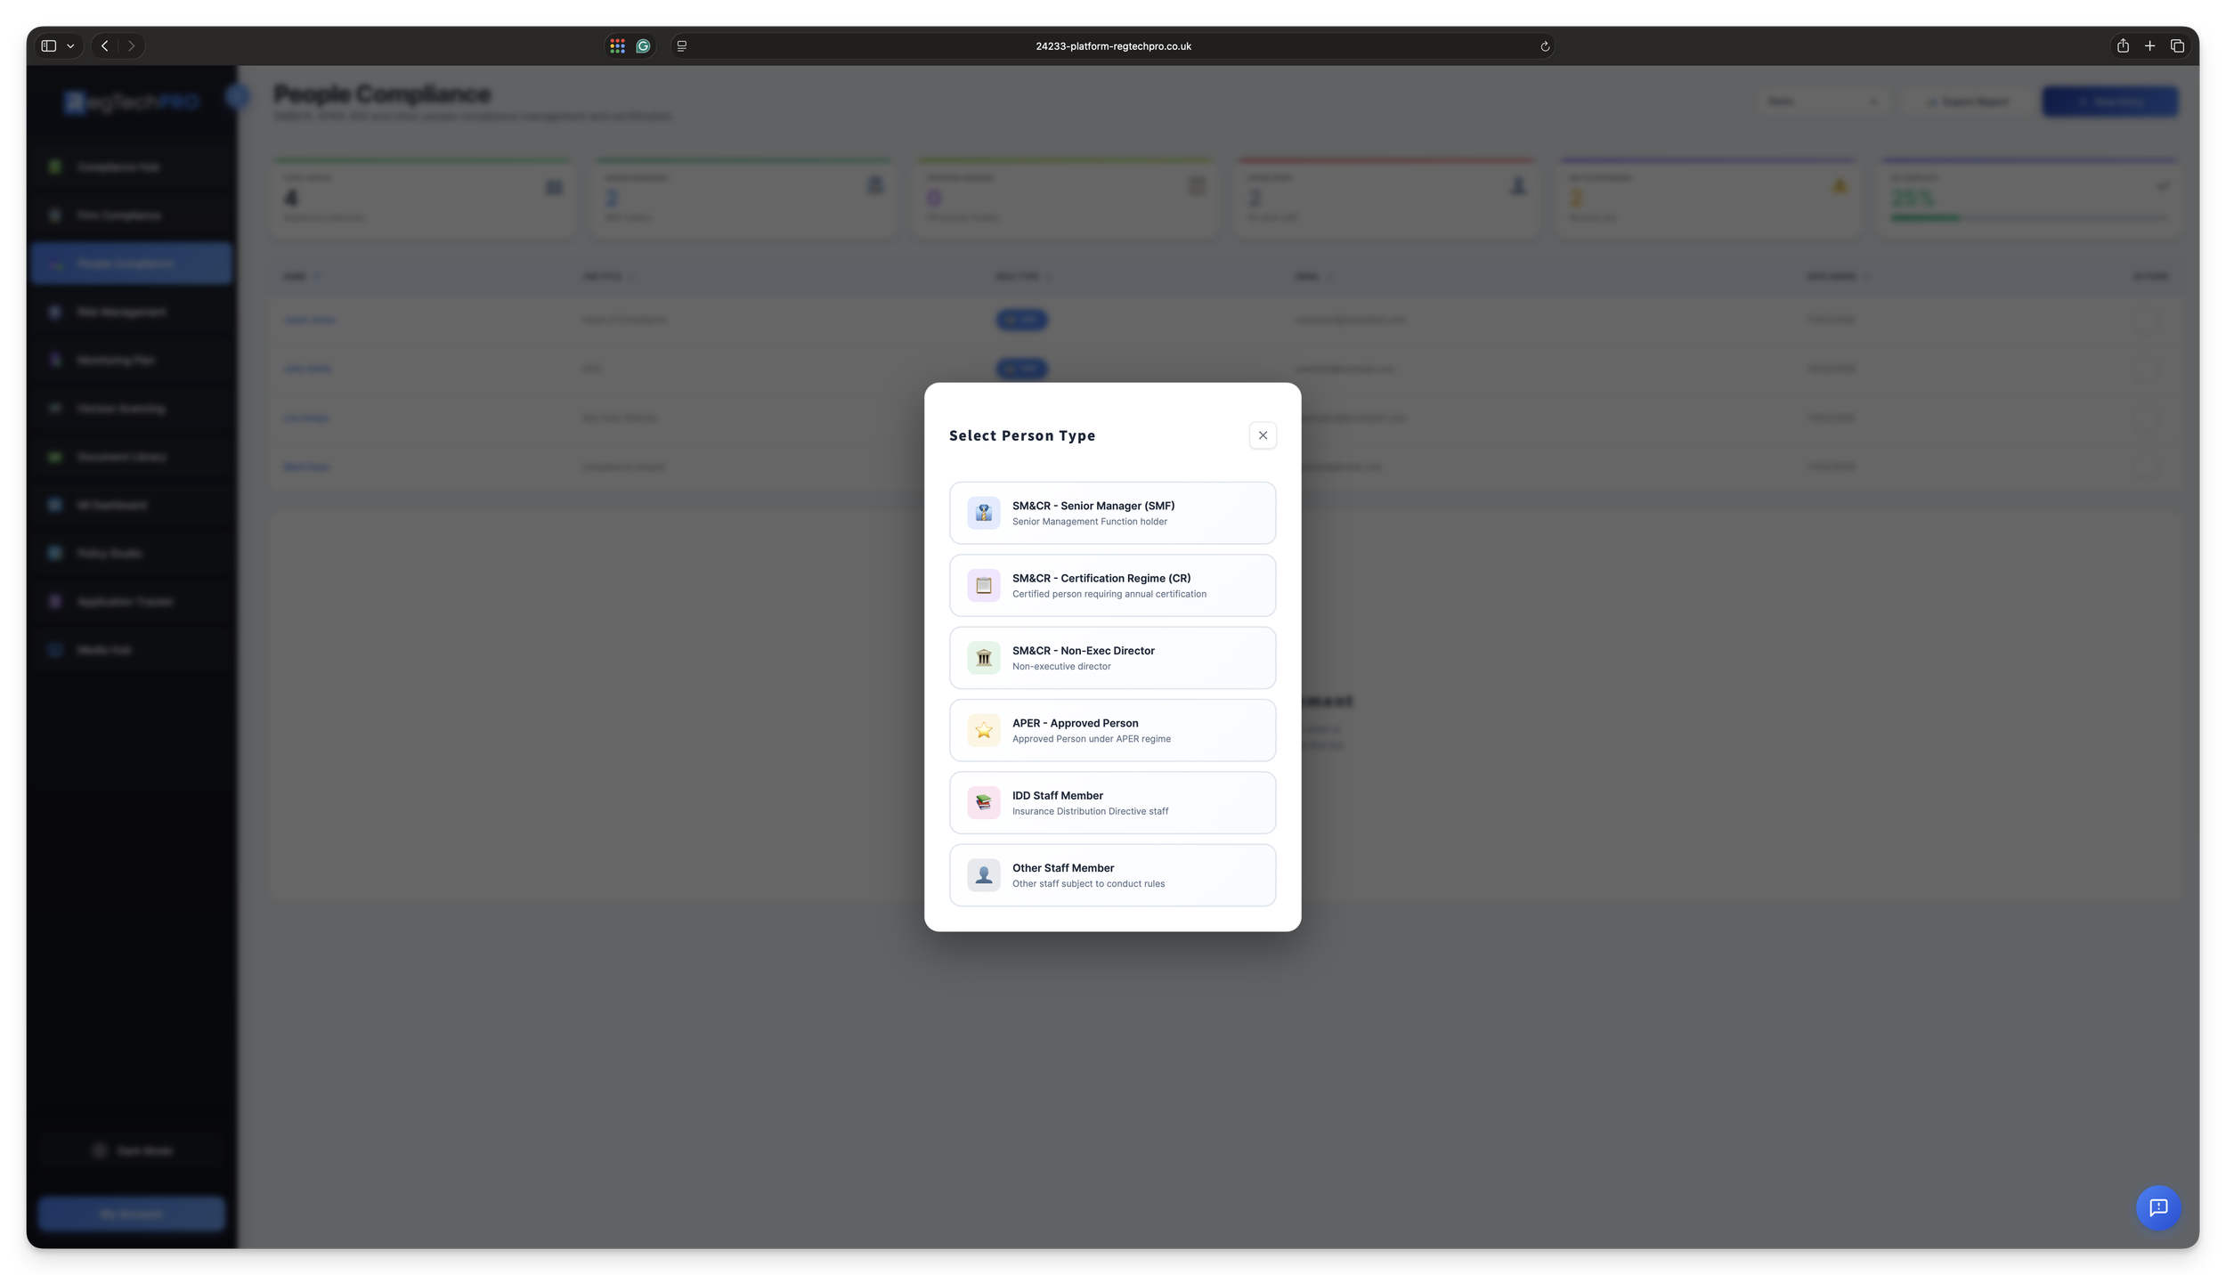Open My Account from the sidebar
This screenshot has height=1275, width=2226.
131,1213
